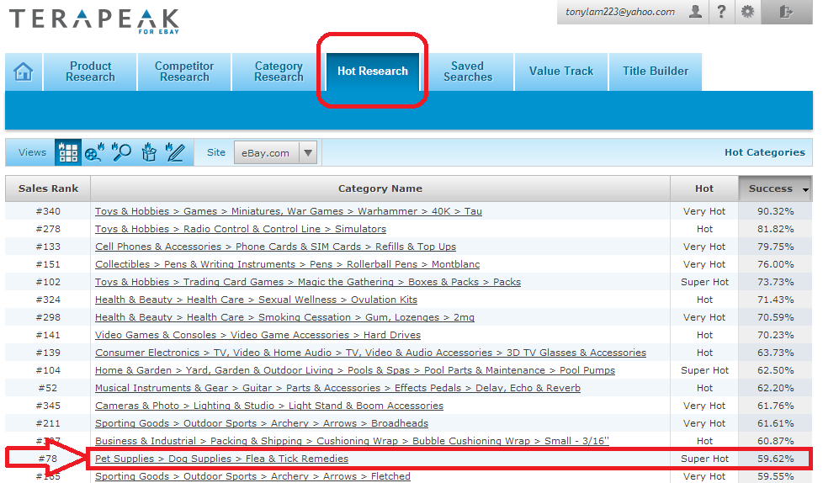The image size is (823, 483).
Task: Open the Pool Pumps category link
Action: pos(355,370)
